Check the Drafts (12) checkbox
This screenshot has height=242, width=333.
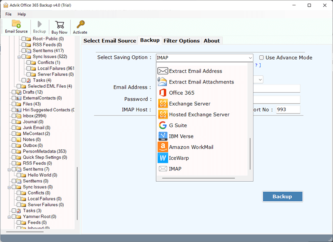pyautogui.click(x=14, y=92)
